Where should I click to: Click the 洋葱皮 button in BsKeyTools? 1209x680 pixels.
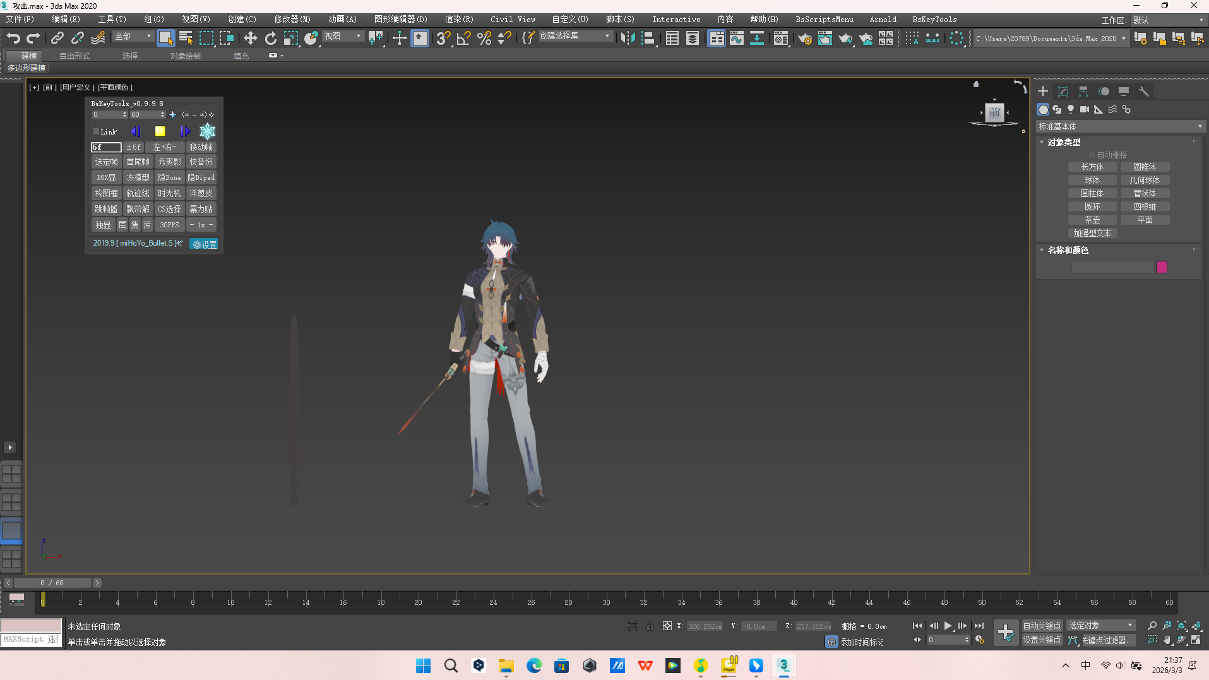[201, 193]
